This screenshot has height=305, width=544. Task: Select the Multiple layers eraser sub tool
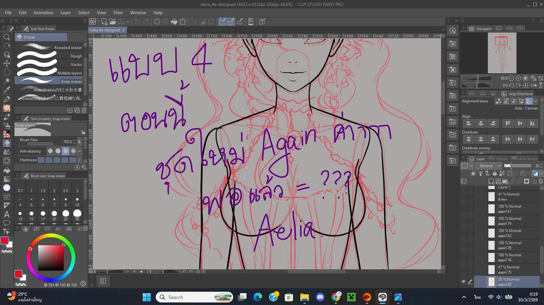[x=49, y=72]
